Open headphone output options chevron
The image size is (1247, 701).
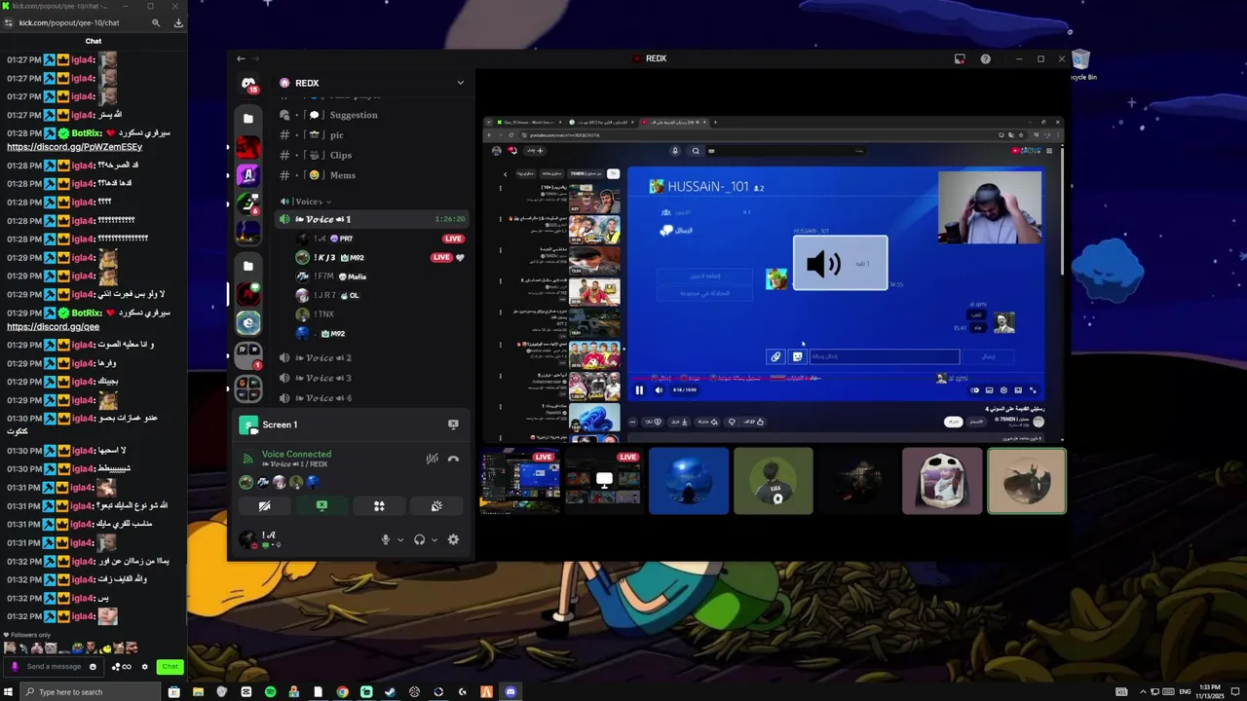coord(435,539)
